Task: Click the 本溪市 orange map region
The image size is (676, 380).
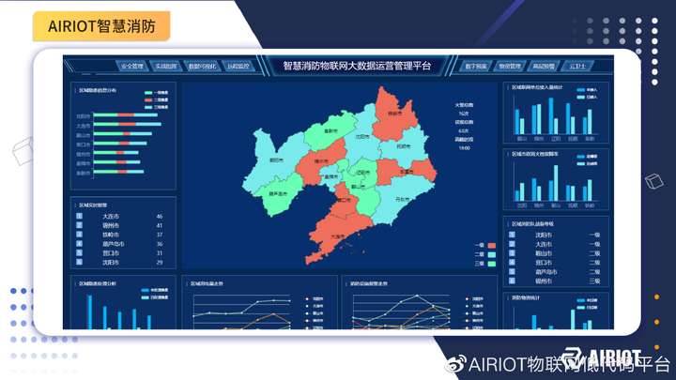Action: [406, 172]
